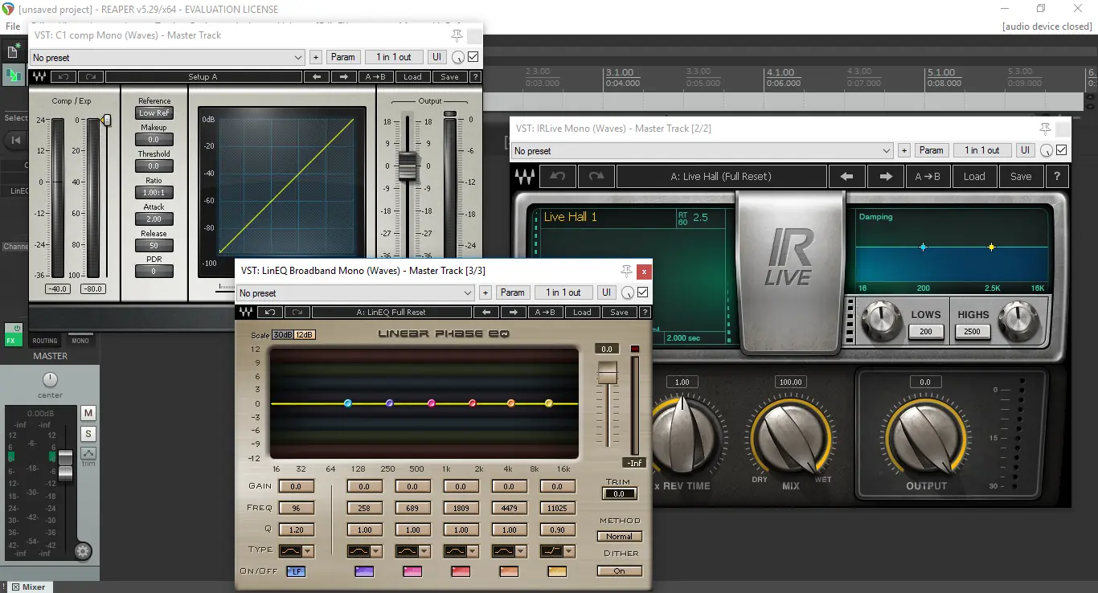
Task: Click the wet/dry mix knob in IRLive header
Action: (x=1046, y=150)
